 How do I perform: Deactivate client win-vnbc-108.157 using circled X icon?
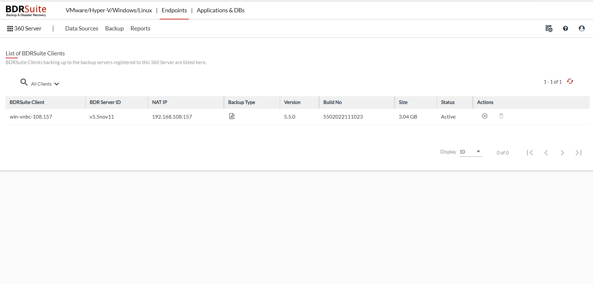(485, 116)
